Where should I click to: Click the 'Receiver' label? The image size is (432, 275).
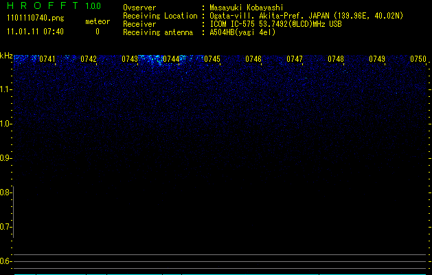139,24
